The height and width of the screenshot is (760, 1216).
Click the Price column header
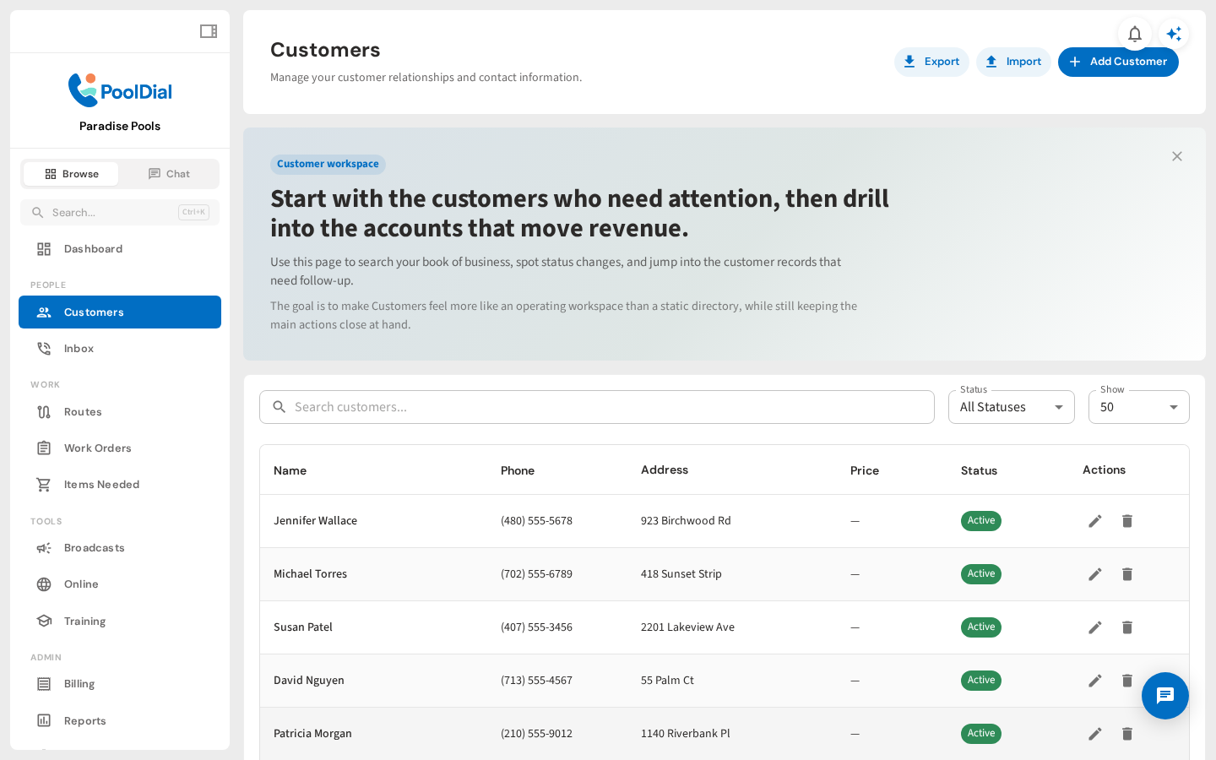(x=865, y=471)
